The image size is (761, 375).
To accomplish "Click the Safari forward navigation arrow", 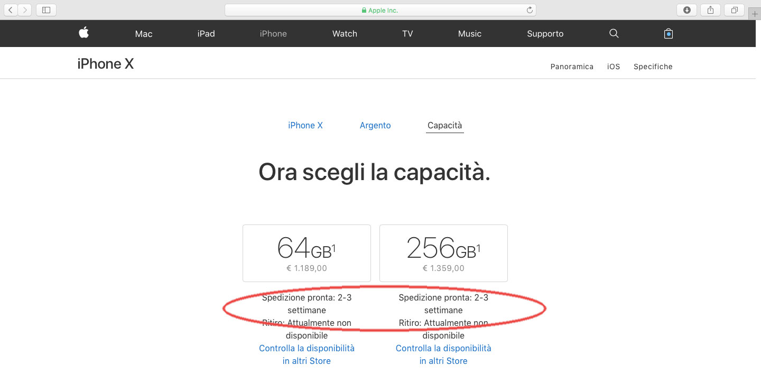I will click(x=25, y=10).
